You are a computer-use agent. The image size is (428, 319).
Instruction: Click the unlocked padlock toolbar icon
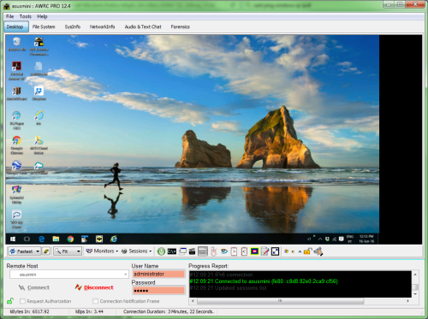307,251
